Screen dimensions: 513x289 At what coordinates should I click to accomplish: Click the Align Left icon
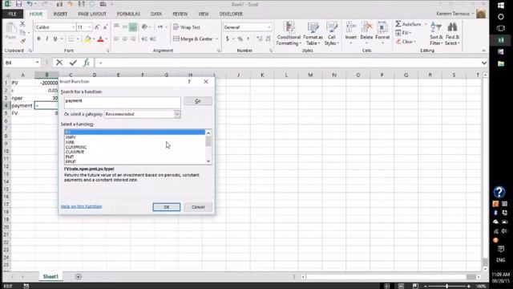click(116, 39)
